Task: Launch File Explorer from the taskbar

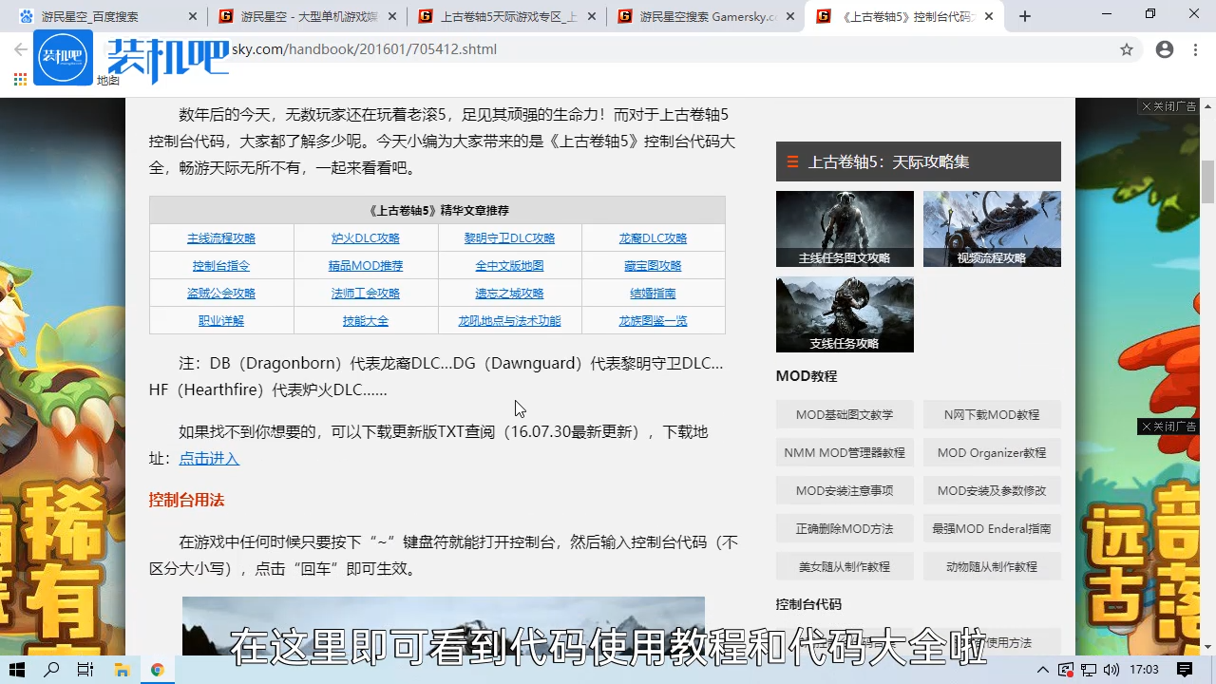Action: tap(122, 670)
